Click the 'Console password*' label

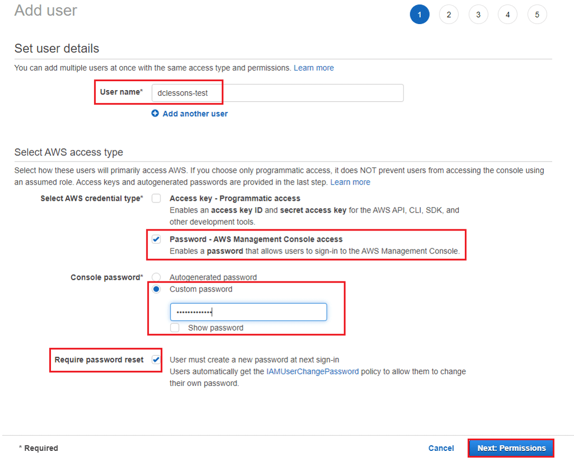(x=107, y=277)
